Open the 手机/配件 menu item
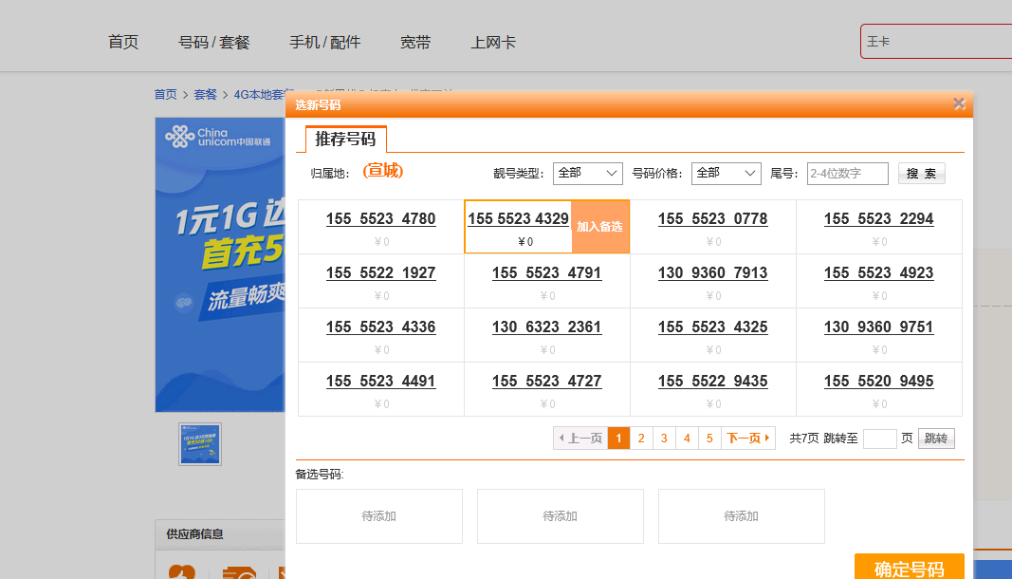This screenshot has width=1012, height=579. [325, 42]
